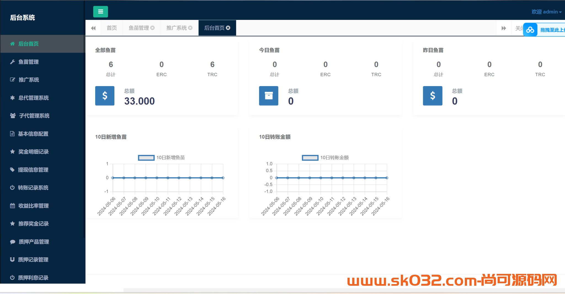Switch to the 首页 tab

click(112, 28)
